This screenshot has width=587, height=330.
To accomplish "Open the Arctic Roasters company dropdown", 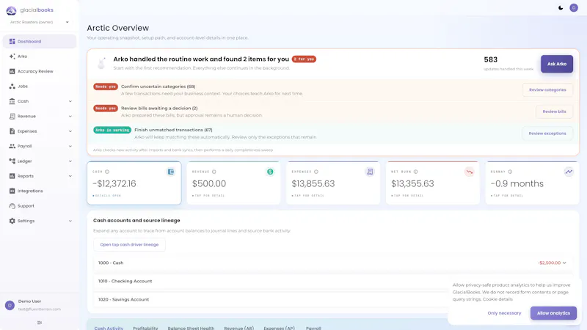I will point(40,22).
